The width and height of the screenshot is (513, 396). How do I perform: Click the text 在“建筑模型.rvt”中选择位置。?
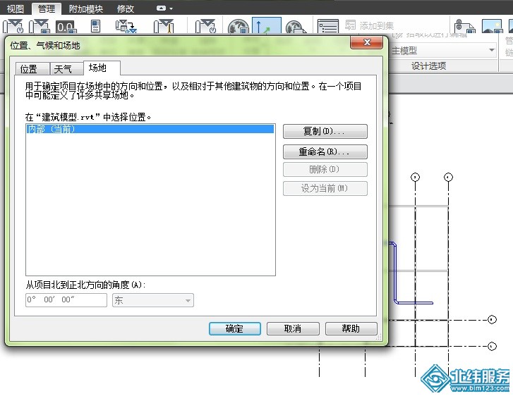pyautogui.click(x=88, y=117)
